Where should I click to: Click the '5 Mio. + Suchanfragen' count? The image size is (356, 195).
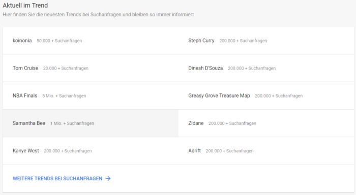[x=64, y=96]
